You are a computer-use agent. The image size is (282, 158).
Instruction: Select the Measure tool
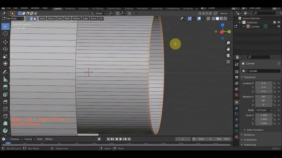(x=5, y=79)
